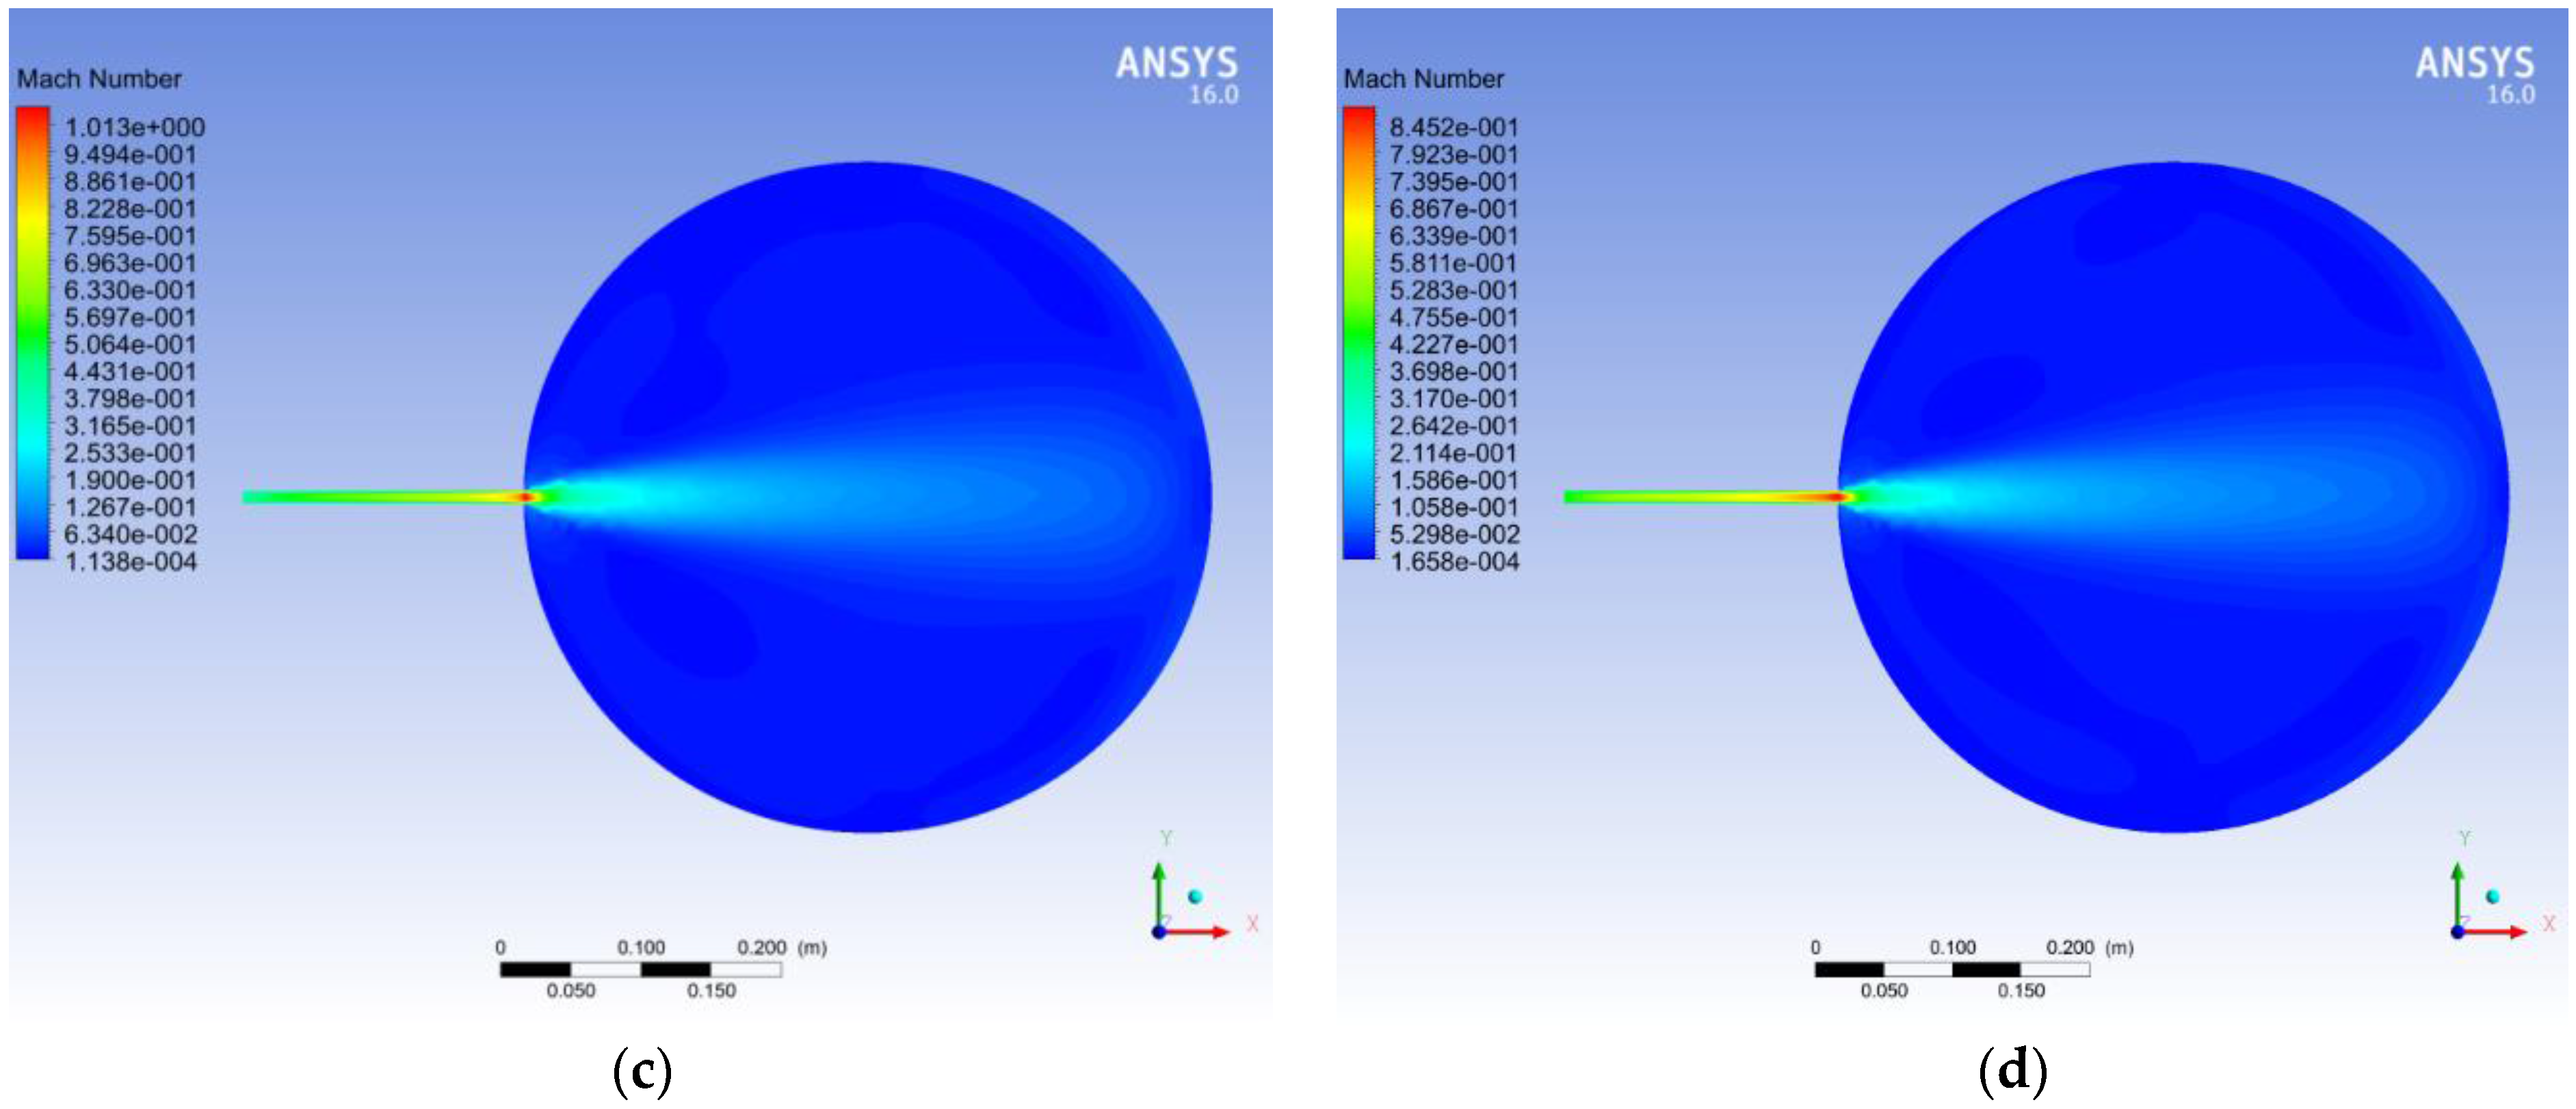
Task: Click the red X axis arrow in left triad
Action: click(1196, 932)
